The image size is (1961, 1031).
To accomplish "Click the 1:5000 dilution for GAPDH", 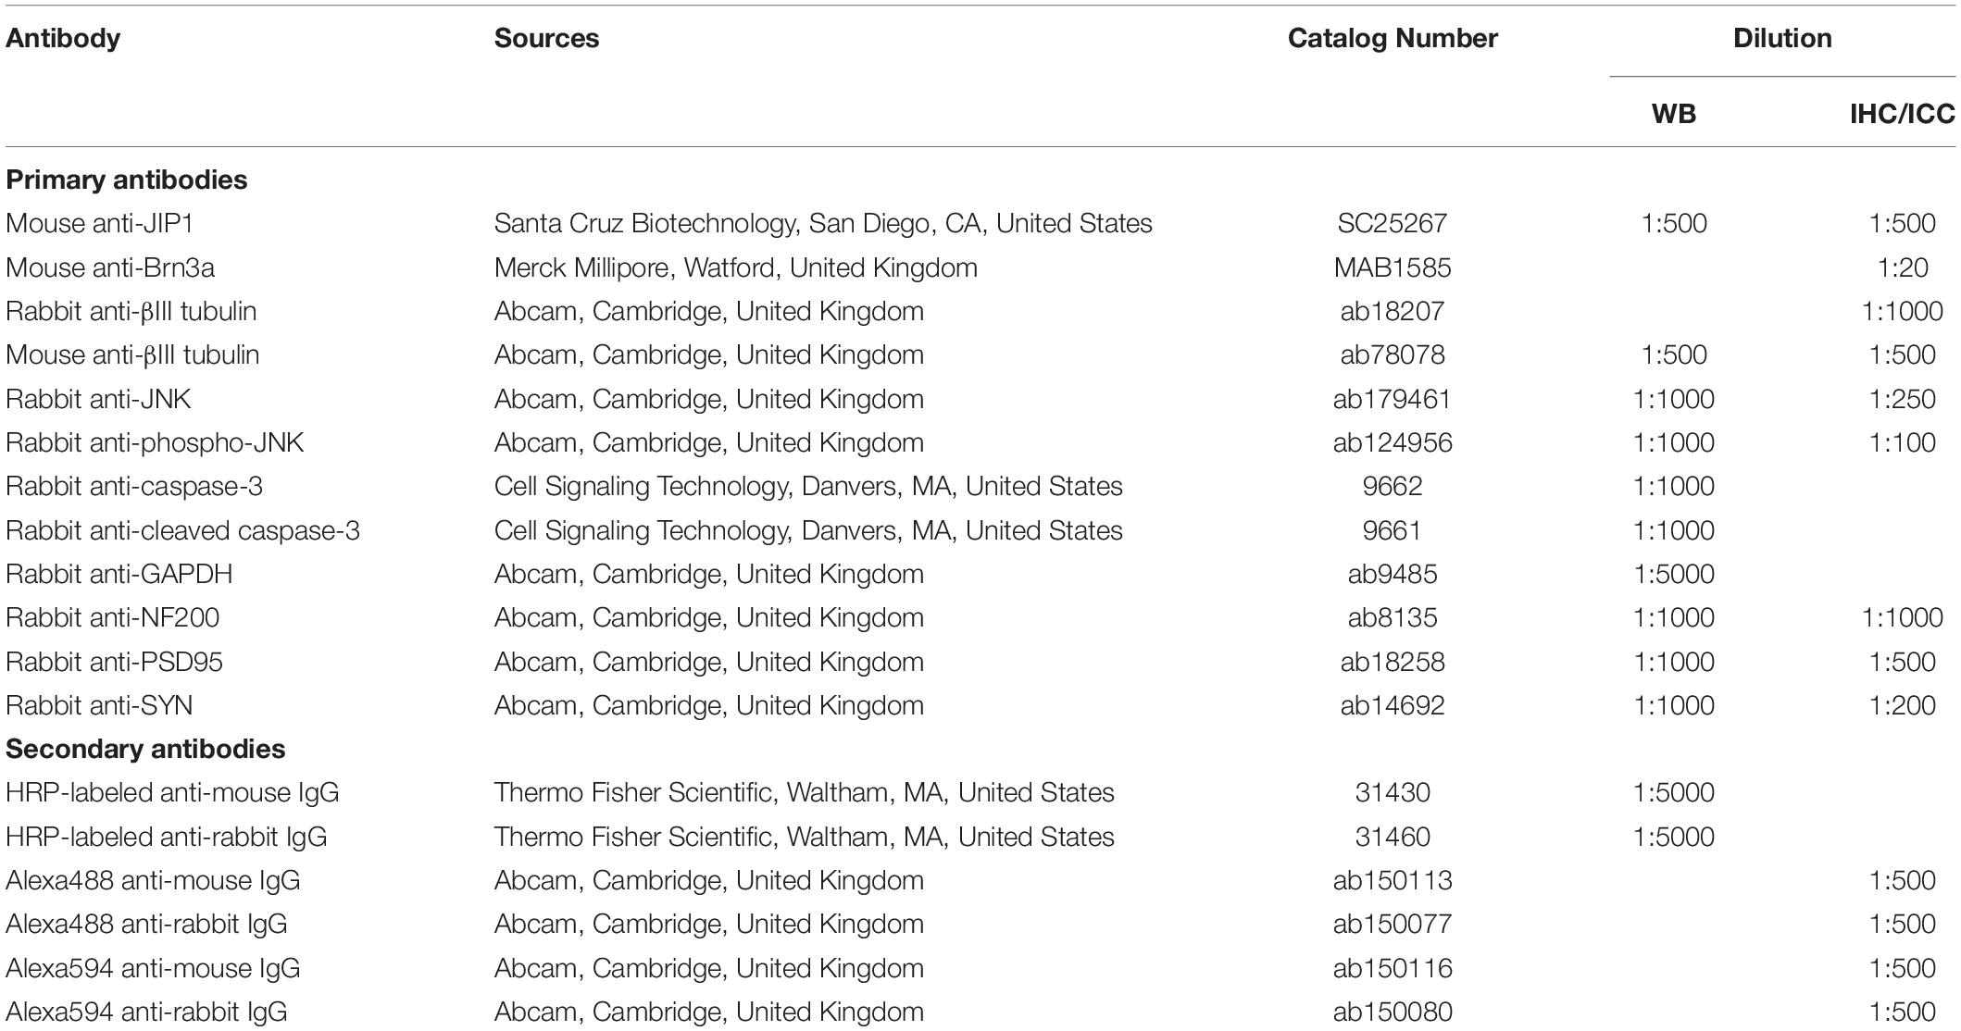I will coord(1674,574).
